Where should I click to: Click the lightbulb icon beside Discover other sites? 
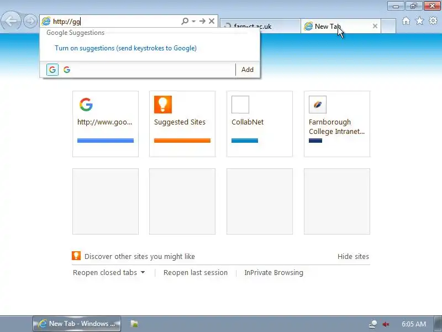[x=76, y=256]
